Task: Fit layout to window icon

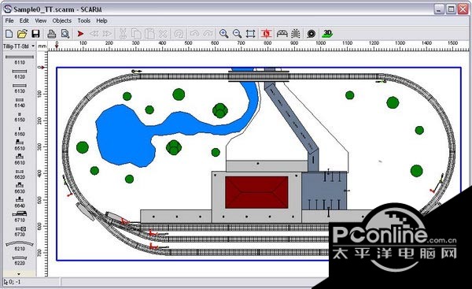Action: point(250,33)
